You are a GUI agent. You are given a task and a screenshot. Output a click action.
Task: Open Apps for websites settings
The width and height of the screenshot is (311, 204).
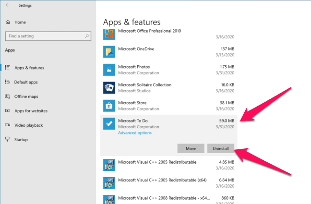tap(31, 111)
